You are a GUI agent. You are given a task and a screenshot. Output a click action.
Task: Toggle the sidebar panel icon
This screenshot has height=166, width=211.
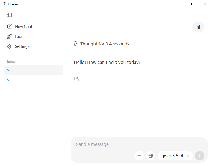[9, 15]
